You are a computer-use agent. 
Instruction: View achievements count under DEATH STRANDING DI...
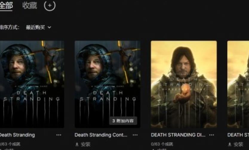click(x=162, y=144)
